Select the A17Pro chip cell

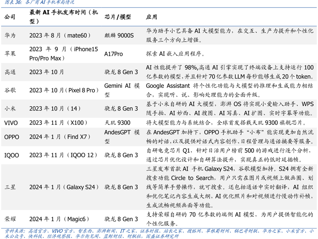pos(113,54)
